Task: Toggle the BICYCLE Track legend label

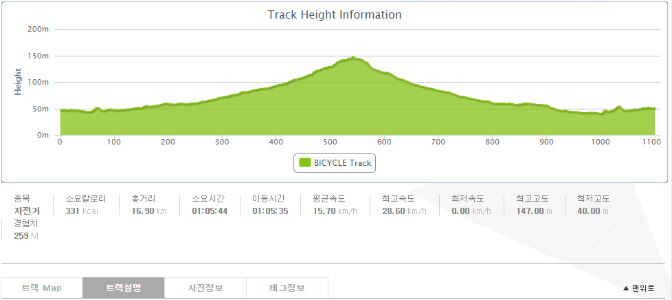Action: coord(342,163)
